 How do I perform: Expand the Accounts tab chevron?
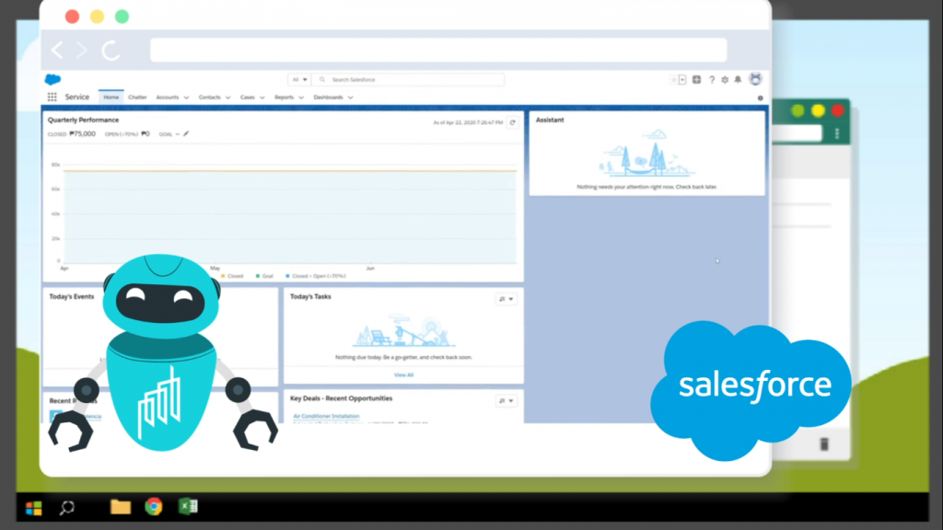pyautogui.click(x=186, y=98)
